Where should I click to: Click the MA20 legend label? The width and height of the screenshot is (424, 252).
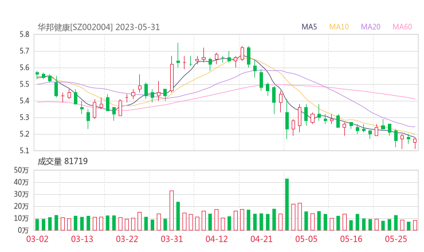[x=371, y=27]
